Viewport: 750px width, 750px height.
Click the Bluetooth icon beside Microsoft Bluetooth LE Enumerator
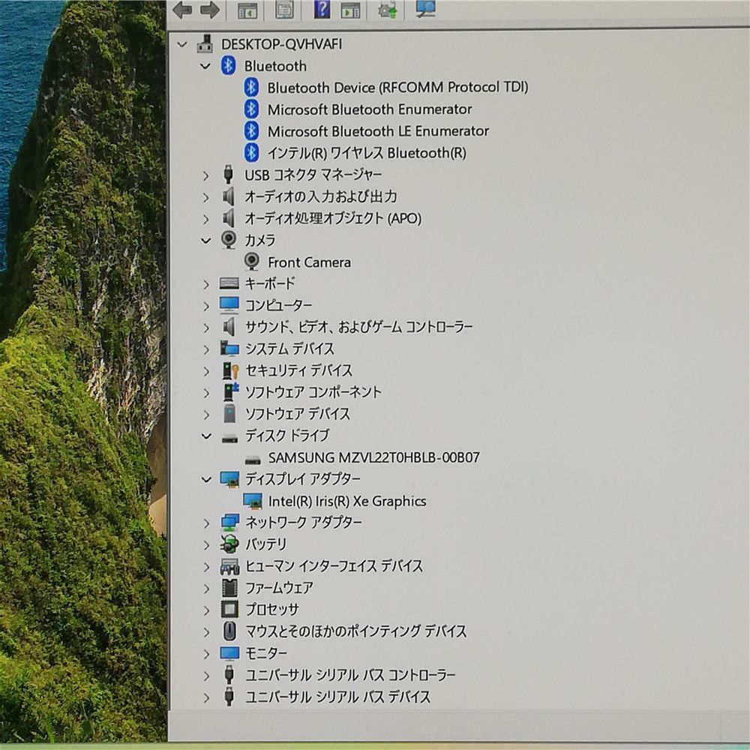coord(251,131)
